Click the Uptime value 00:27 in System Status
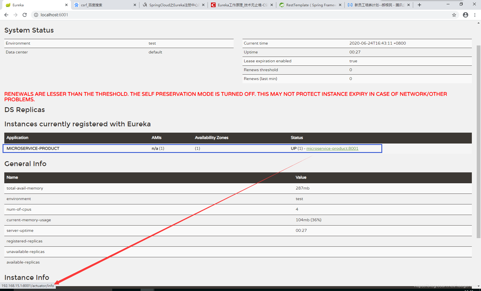Screen dimensions: 481x291 point(355,52)
